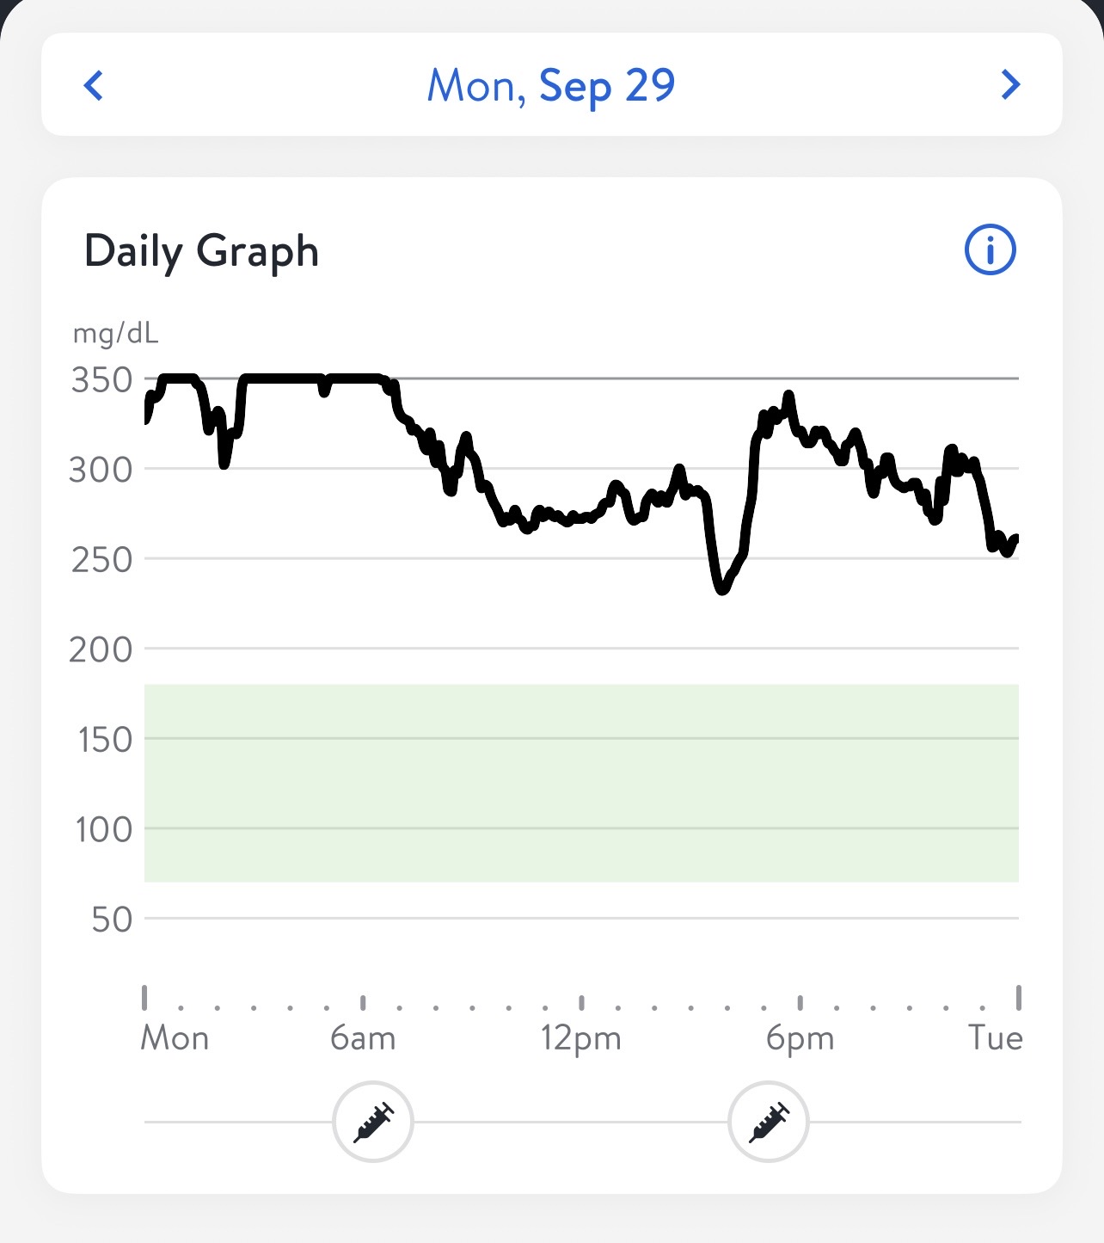Tap the morning insulin syringe event icon

coord(373,1122)
